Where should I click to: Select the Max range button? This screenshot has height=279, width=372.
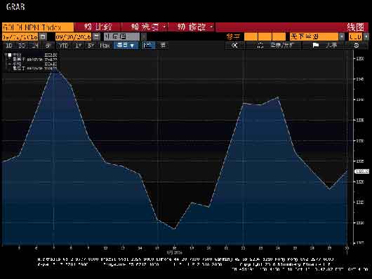(105, 46)
